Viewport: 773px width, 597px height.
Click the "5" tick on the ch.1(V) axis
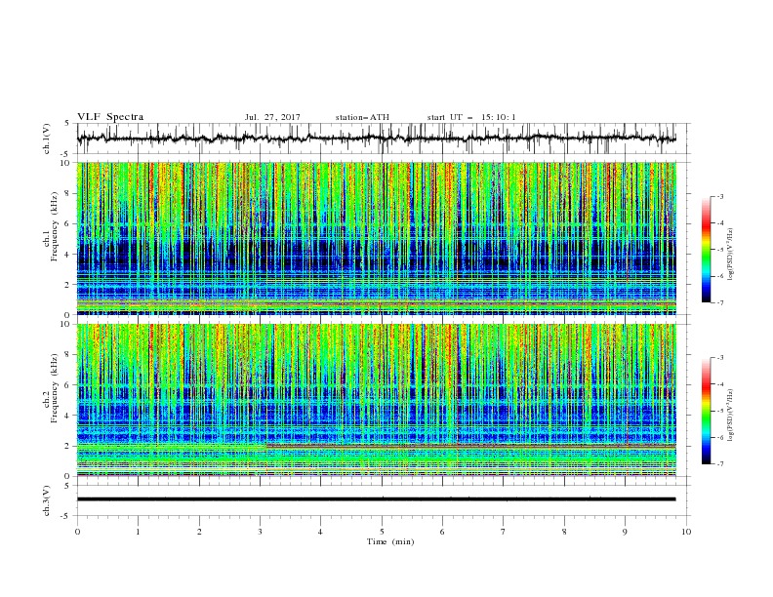(68, 124)
